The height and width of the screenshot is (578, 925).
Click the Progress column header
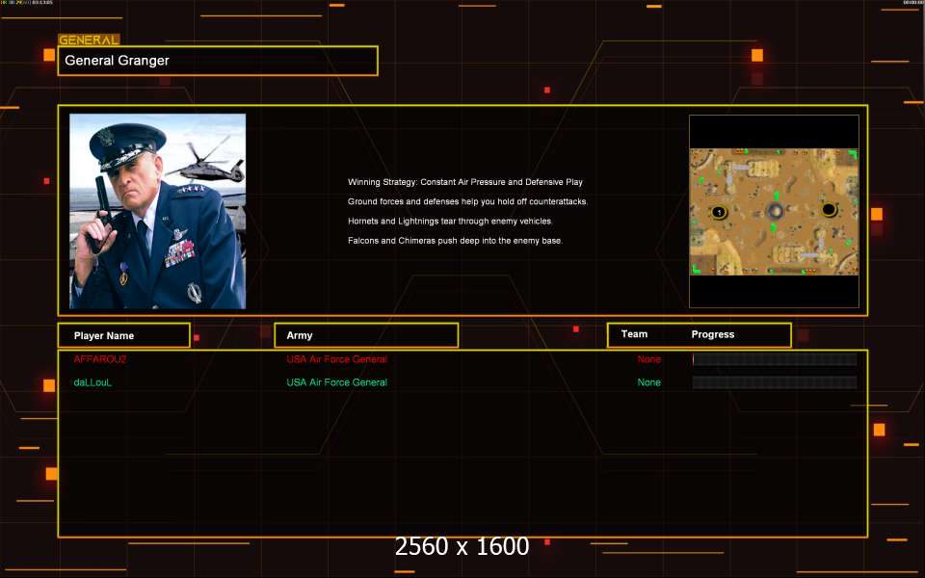coord(713,334)
